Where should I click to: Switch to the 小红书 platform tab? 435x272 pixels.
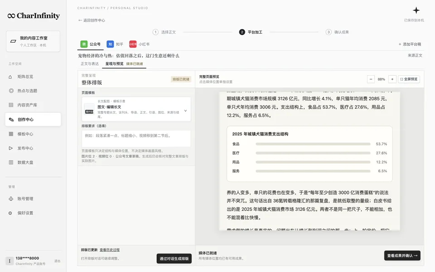click(139, 44)
